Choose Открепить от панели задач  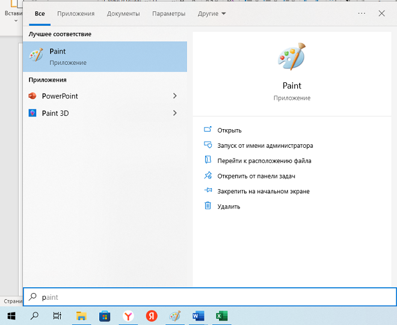click(x=256, y=176)
